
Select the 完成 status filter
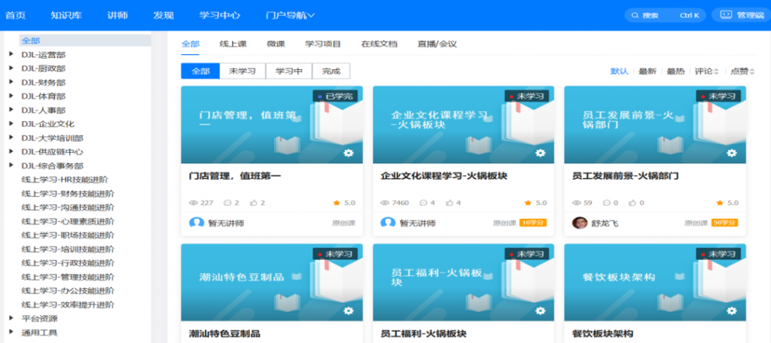click(331, 71)
